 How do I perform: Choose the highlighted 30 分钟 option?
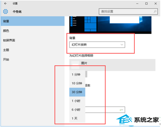77,92
